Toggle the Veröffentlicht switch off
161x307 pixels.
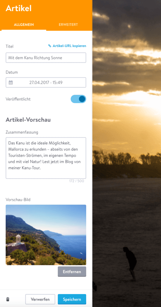coord(78,99)
